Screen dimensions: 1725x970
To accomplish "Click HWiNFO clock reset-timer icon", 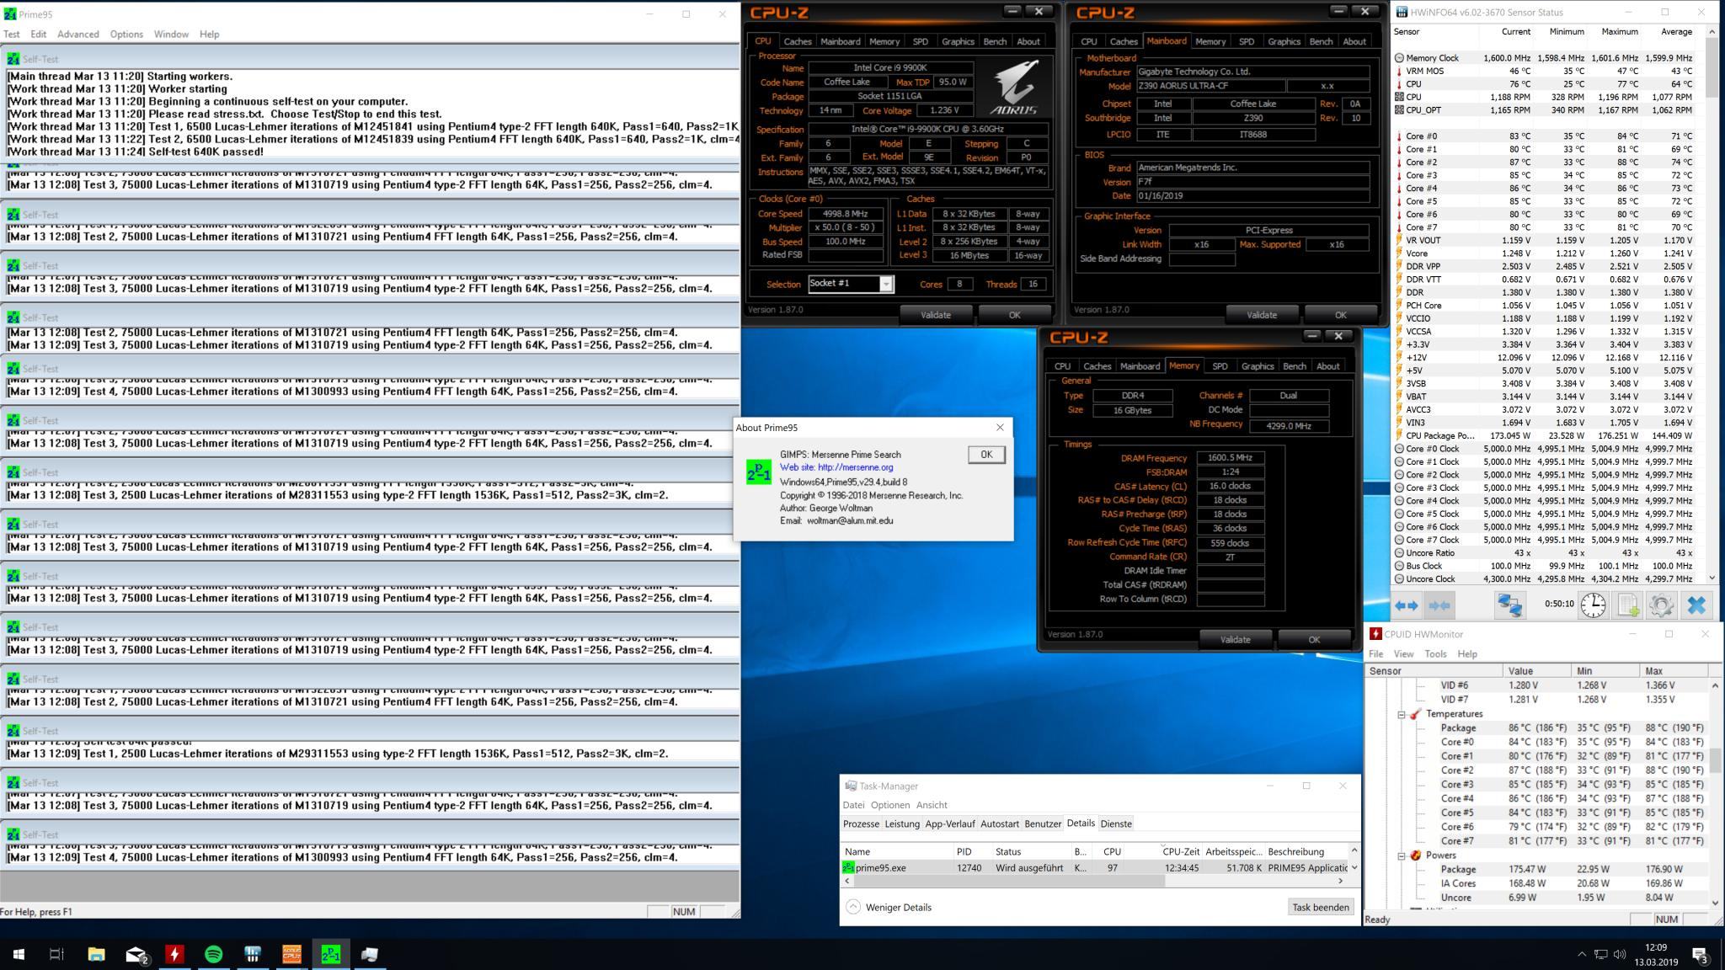I will pos(1593,605).
